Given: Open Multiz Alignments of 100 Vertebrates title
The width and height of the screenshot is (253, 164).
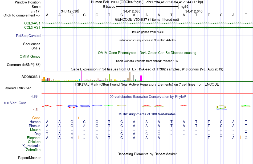Looking at the screenshot, I should [147, 114].
